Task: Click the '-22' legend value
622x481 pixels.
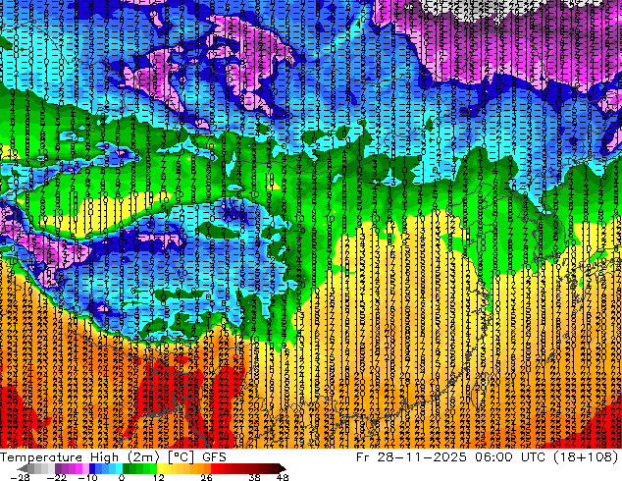Action: coord(57,477)
